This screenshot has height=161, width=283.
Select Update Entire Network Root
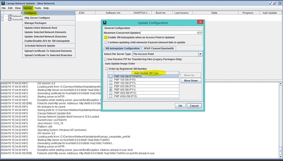pos(49,28)
